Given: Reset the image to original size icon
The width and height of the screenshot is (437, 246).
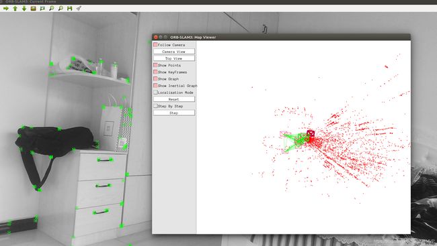Looking at the screenshot, I should click(34, 9).
